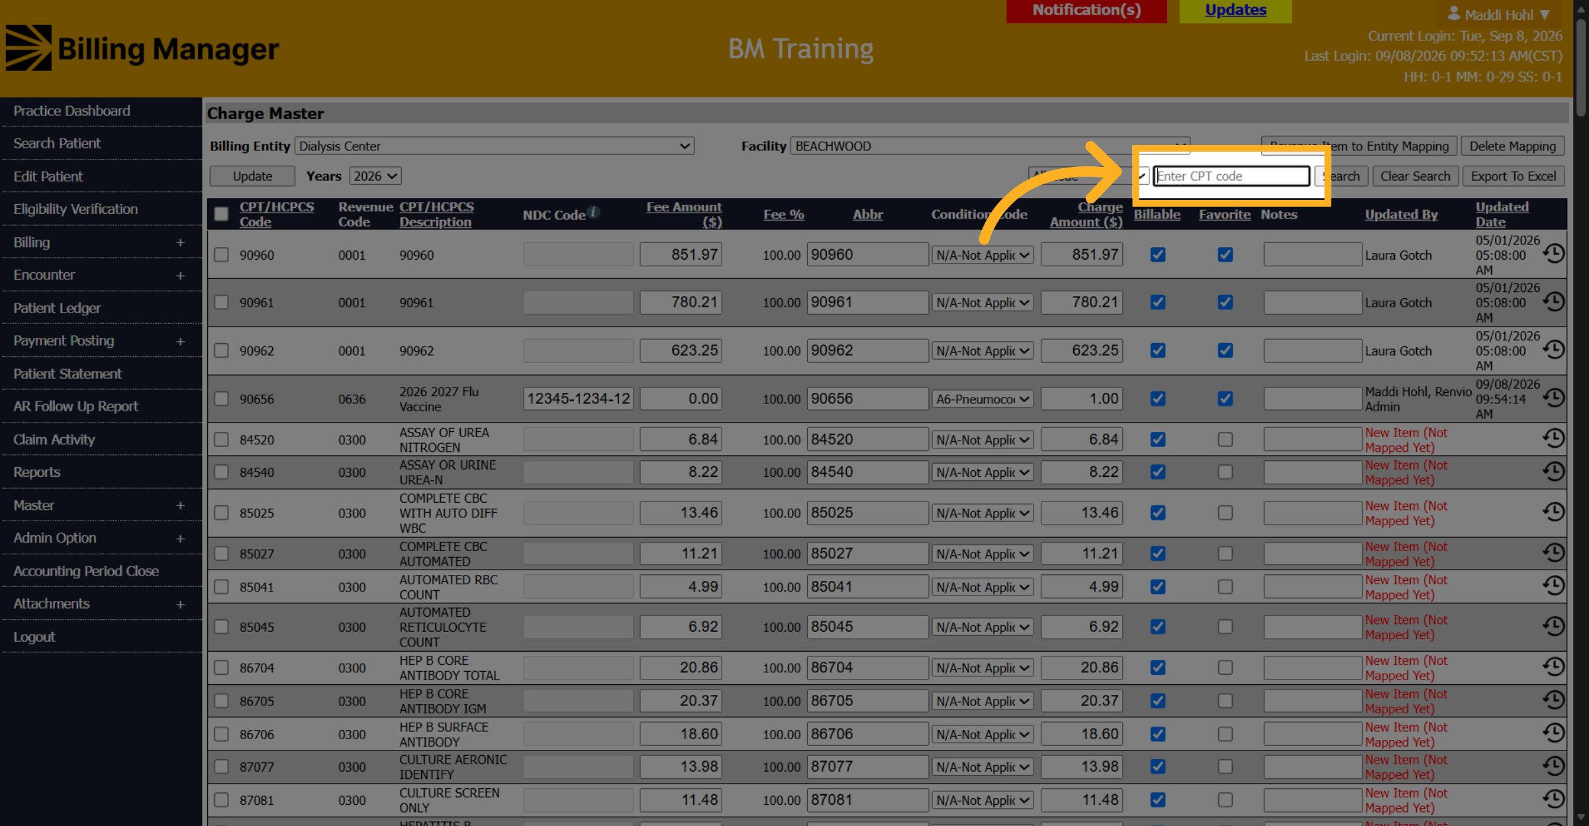
Task: Select row checkbox for code 90960
Action: click(x=221, y=254)
